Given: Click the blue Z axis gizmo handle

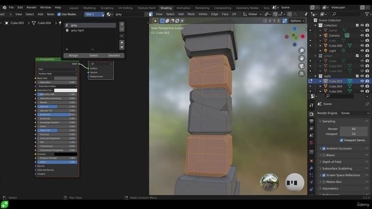Looking at the screenshot, I should (x=295, y=28).
